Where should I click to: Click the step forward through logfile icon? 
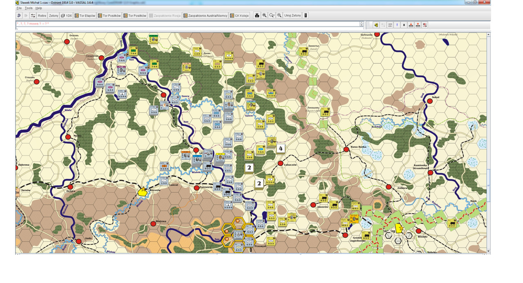click(26, 16)
